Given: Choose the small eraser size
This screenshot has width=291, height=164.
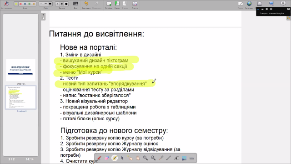Looking at the screenshot, I should [x=58, y=4].
